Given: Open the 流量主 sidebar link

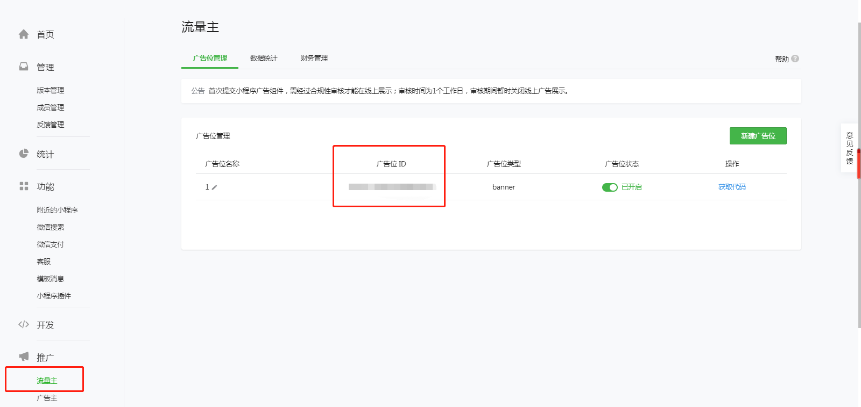Looking at the screenshot, I should coord(47,381).
